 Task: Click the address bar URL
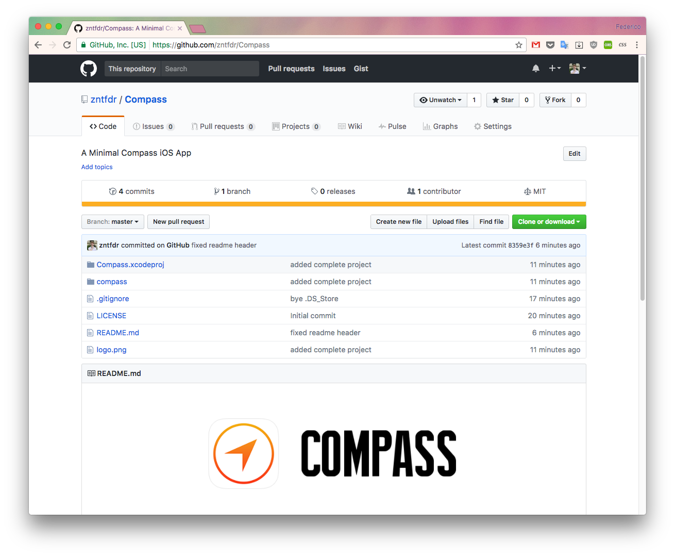click(x=211, y=45)
